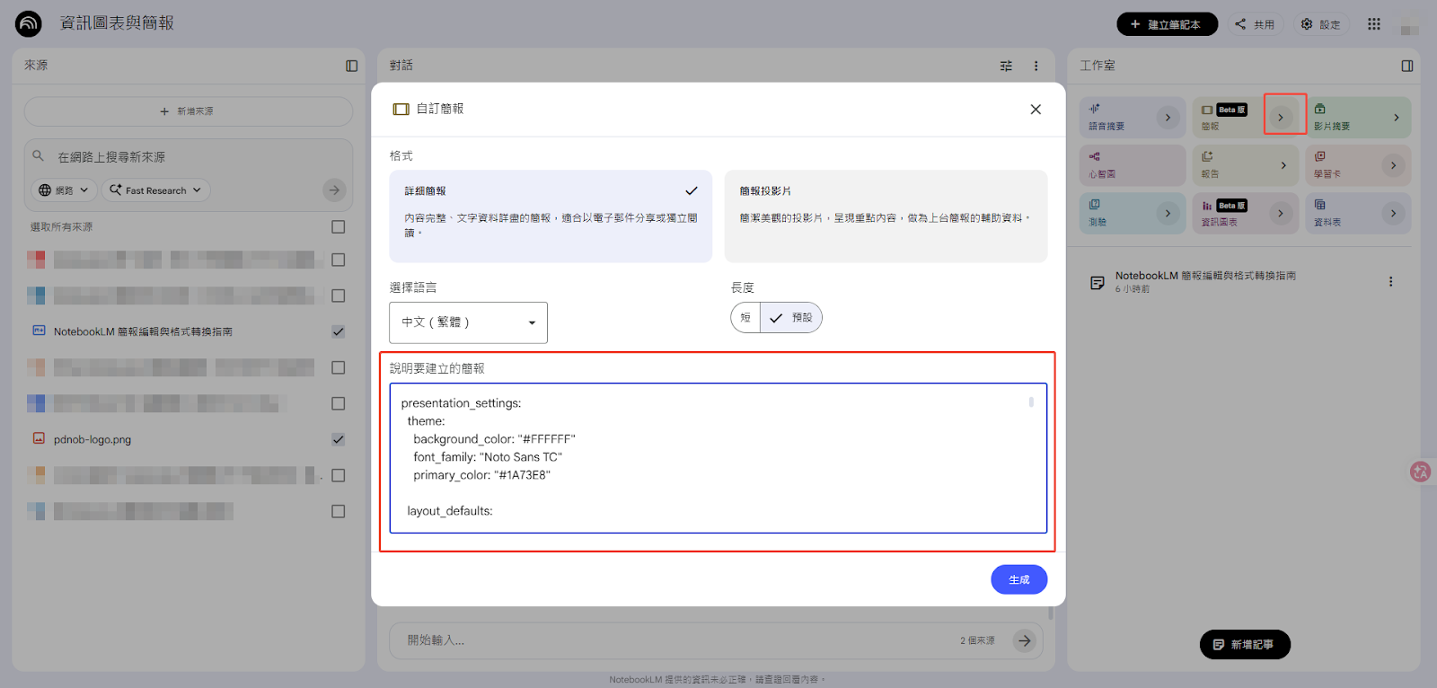Select the 簡報投影片 format option
The width and height of the screenshot is (1437, 688).
(x=886, y=216)
